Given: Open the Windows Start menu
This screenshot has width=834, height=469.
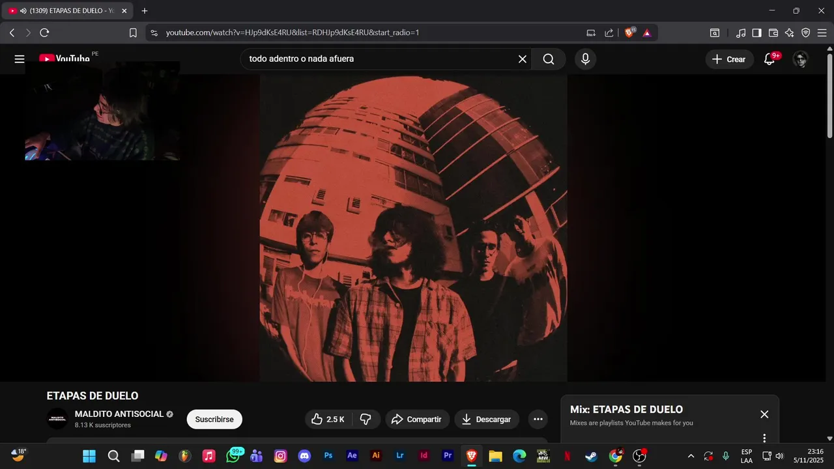Looking at the screenshot, I should [x=89, y=456].
